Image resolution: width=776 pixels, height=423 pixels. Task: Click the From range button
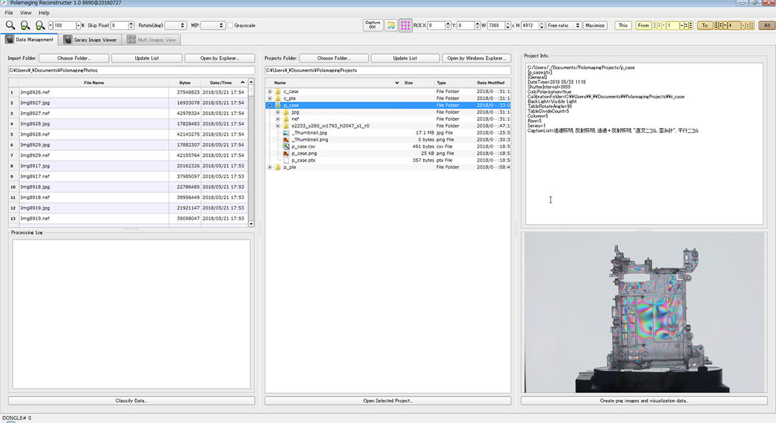(643, 25)
